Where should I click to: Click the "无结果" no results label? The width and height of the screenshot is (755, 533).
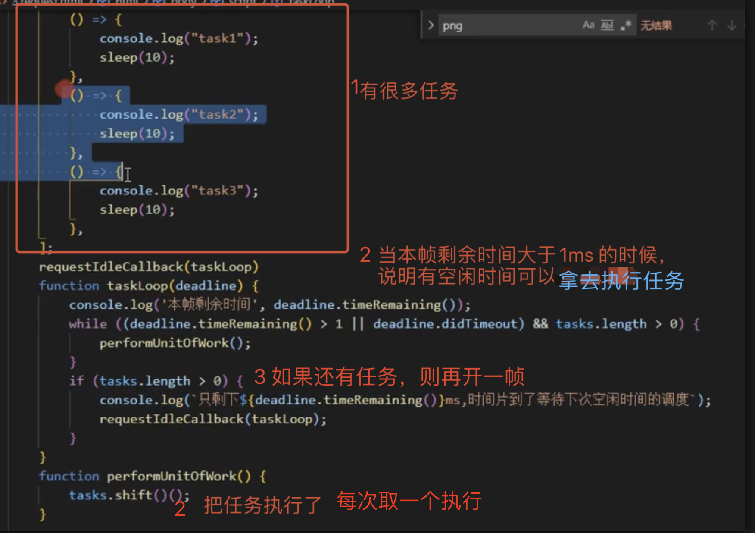pos(656,25)
